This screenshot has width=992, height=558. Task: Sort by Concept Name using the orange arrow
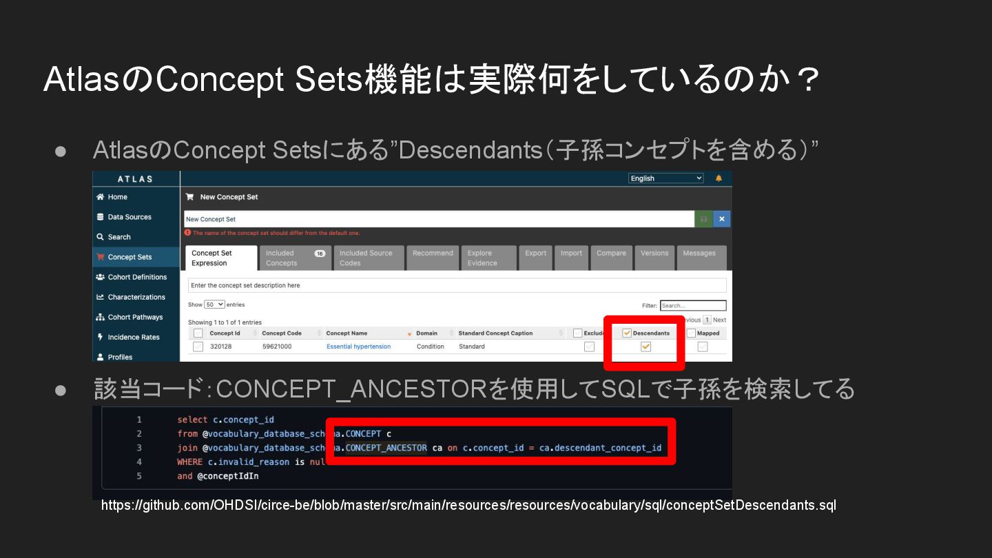[409, 334]
